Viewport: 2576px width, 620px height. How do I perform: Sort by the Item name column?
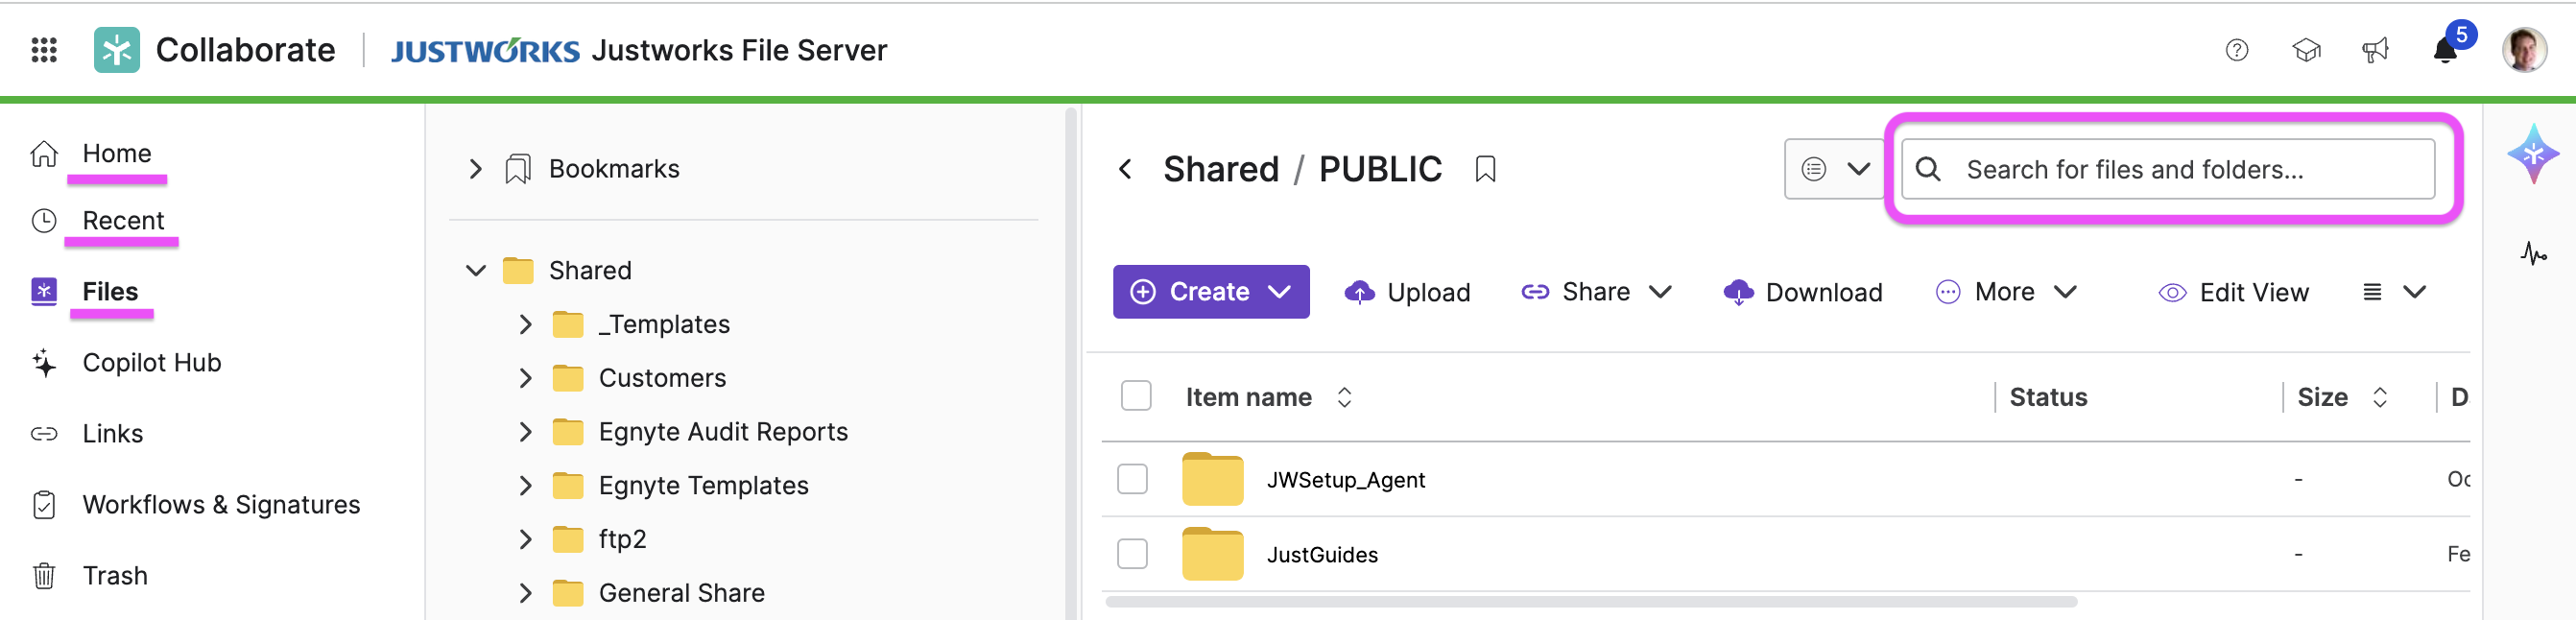click(1268, 397)
